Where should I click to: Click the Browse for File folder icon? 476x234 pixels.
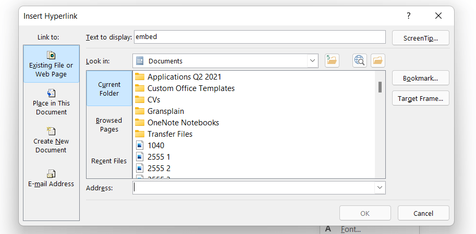click(377, 61)
